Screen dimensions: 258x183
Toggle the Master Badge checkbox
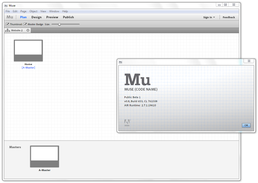25,24
